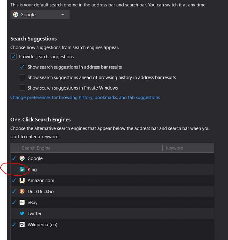
Task: Enable suggestions ahead of browsing history
Action: (x=22, y=77)
